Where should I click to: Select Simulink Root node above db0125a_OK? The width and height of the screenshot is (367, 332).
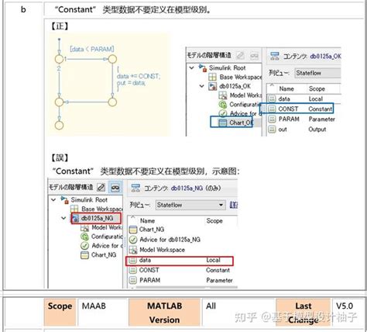coord(227,68)
